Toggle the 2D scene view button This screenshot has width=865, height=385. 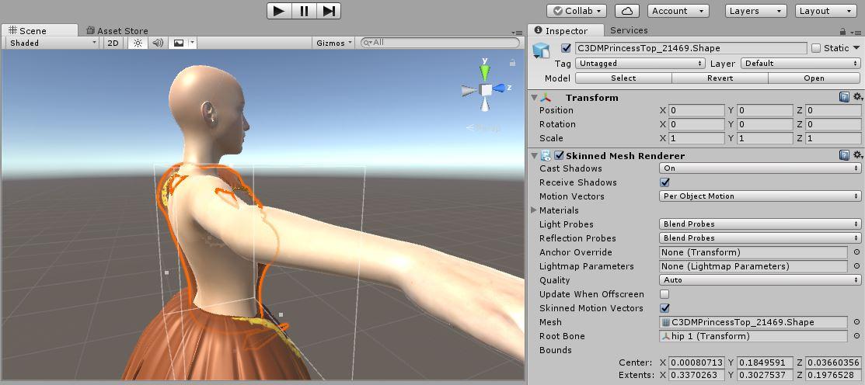pyautogui.click(x=113, y=43)
